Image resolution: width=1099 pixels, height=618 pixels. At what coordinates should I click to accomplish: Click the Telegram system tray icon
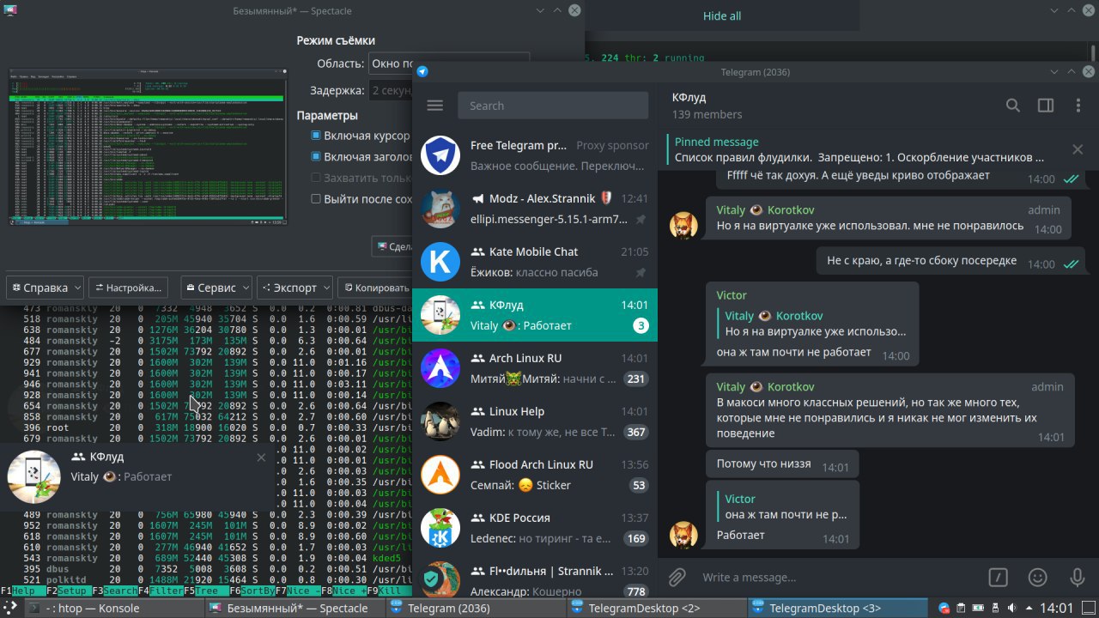(x=945, y=608)
